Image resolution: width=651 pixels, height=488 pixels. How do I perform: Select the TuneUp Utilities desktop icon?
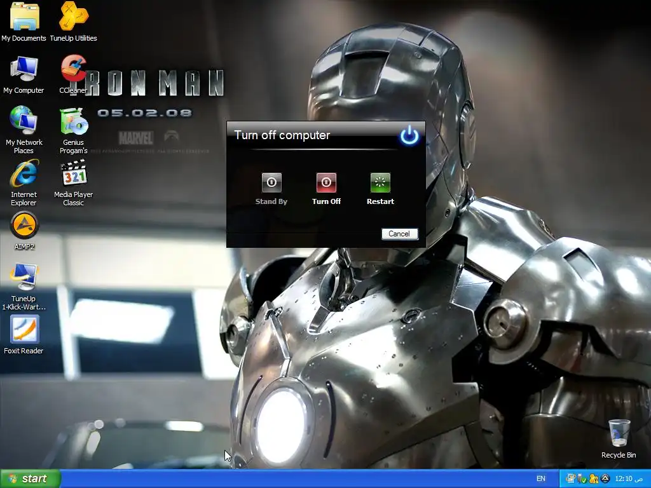[74, 22]
